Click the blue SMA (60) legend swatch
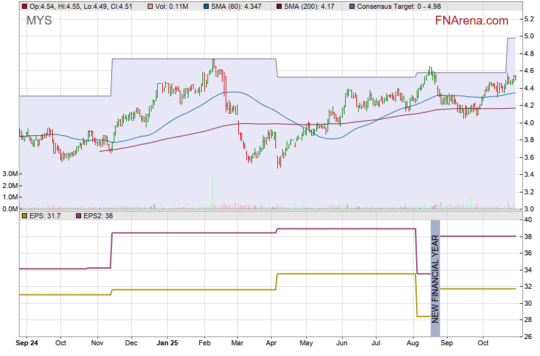Screen dimensions: 540x356 tap(207, 6)
